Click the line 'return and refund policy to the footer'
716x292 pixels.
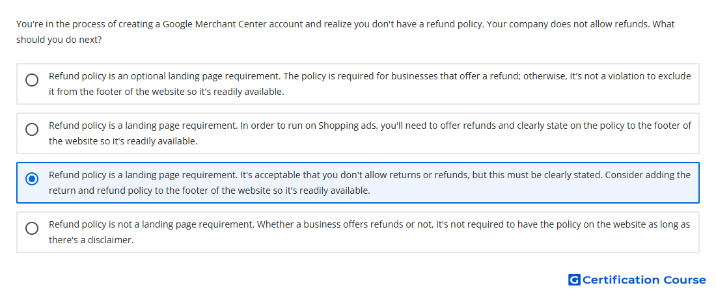[x=209, y=191]
